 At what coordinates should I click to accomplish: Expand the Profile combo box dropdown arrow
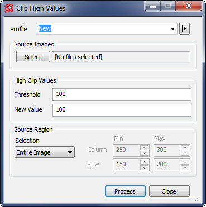point(173,29)
